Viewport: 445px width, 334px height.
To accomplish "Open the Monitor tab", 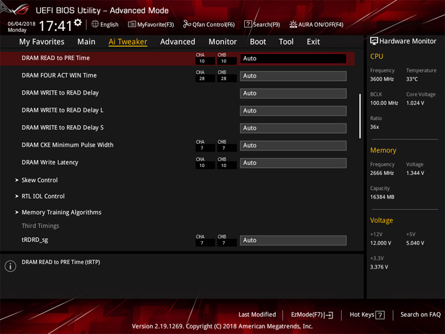I will coord(222,42).
